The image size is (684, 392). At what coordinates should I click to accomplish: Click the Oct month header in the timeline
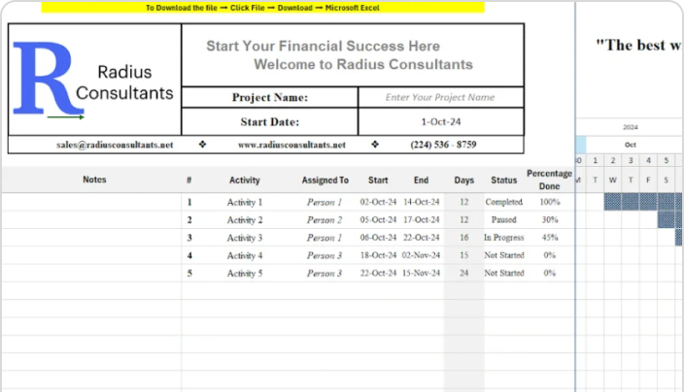pyautogui.click(x=631, y=145)
